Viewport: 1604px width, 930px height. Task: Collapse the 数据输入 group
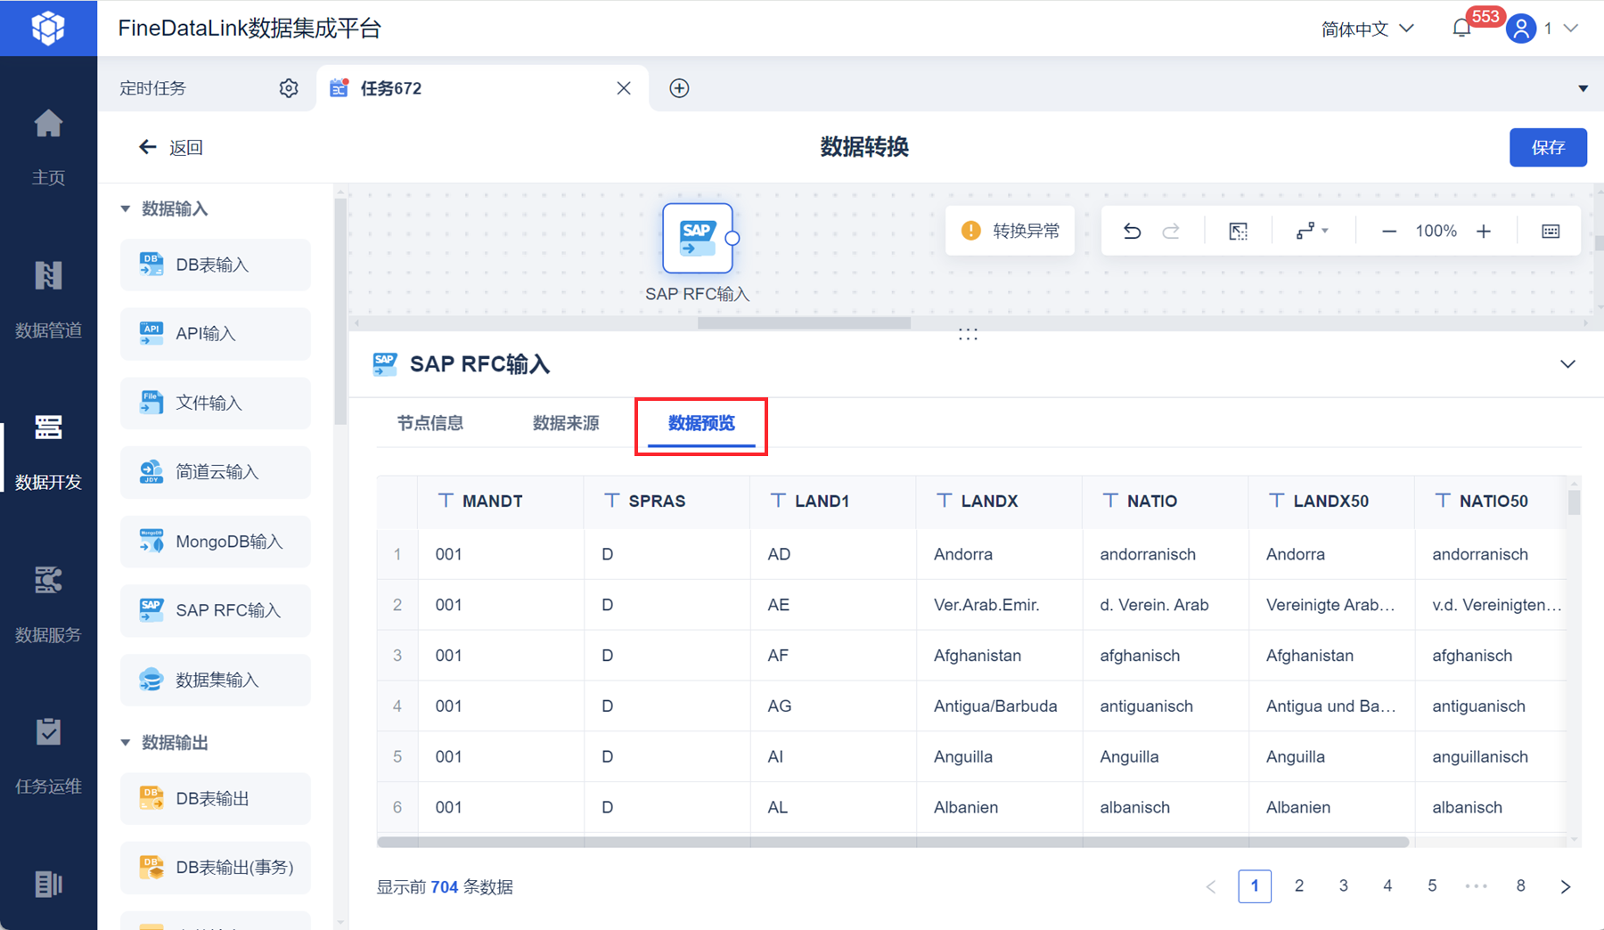click(x=126, y=208)
